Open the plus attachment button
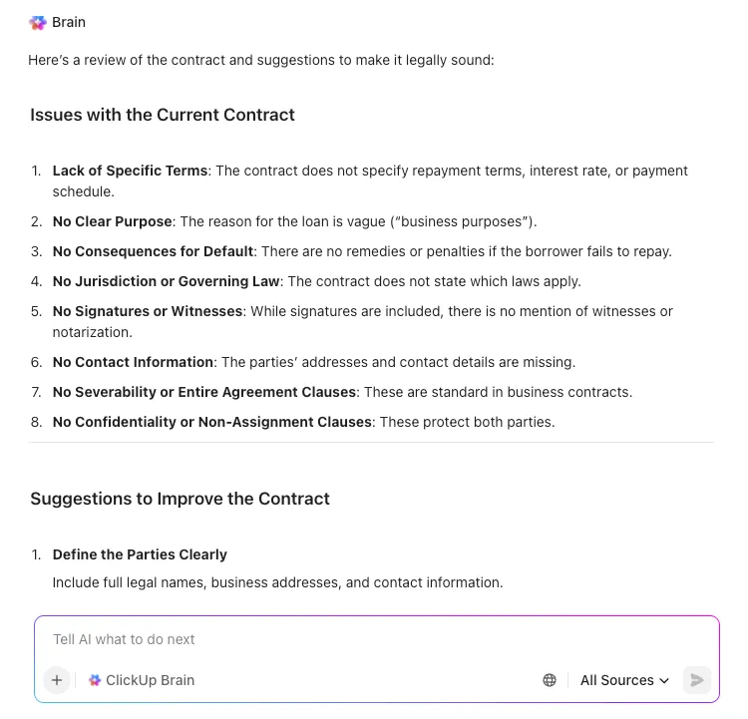 [x=57, y=680]
